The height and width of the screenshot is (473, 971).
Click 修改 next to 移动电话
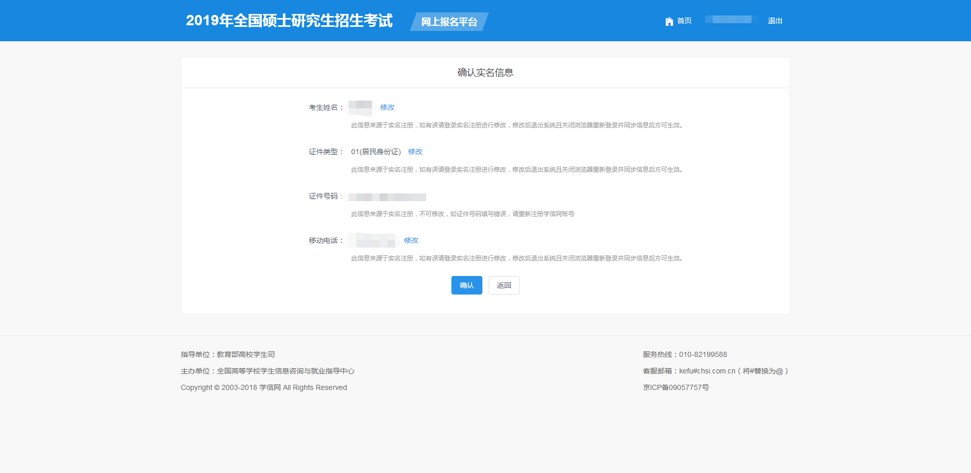[411, 240]
